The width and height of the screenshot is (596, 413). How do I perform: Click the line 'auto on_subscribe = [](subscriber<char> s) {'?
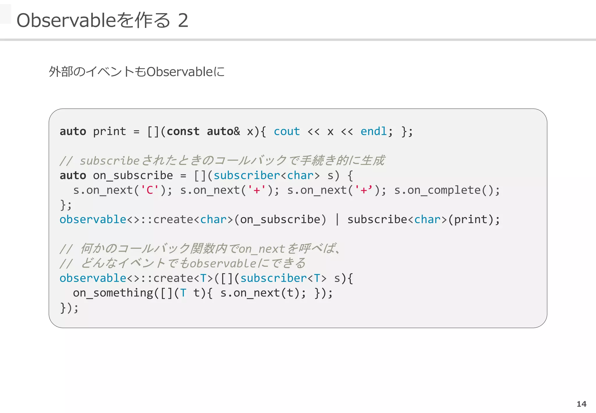pyautogui.click(x=206, y=175)
